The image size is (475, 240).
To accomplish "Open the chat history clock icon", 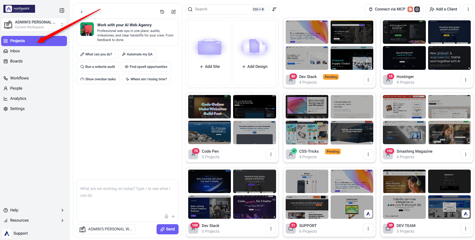I will (x=162, y=12).
